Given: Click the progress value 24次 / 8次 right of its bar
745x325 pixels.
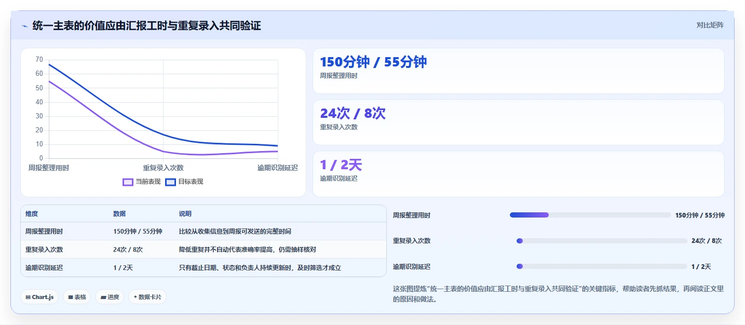Looking at the screenshot, I should [707, 241].
